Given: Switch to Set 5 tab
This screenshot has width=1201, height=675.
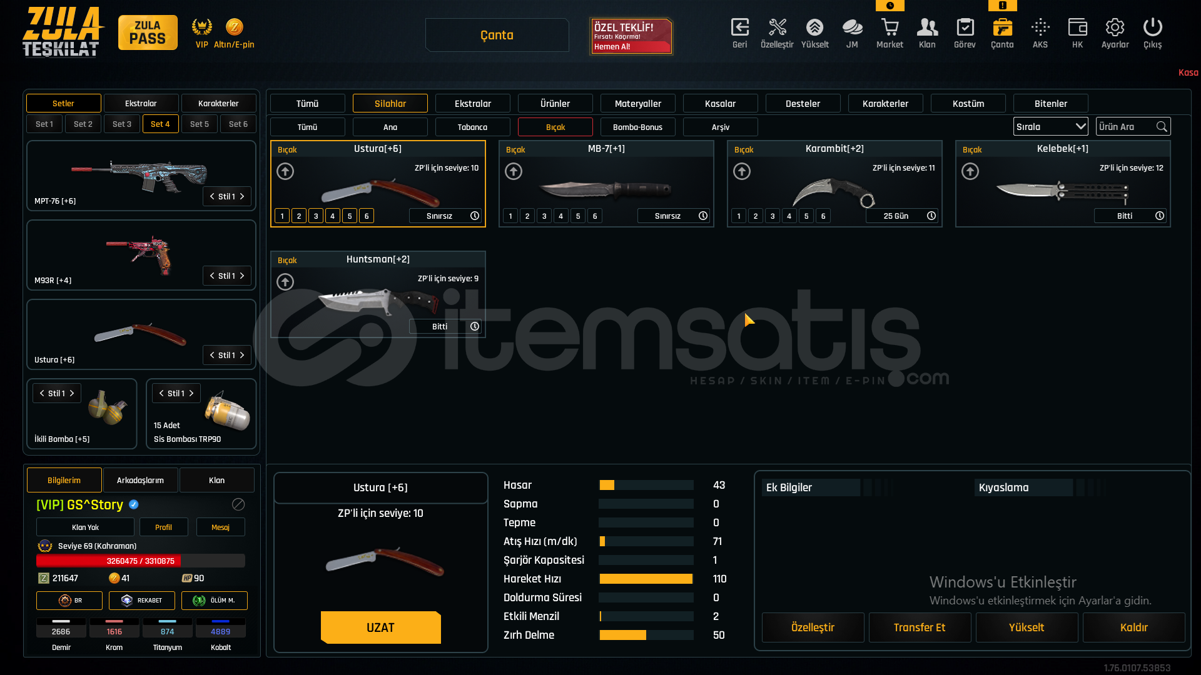Looking at the screenshot, I should (x=200, y=124).
